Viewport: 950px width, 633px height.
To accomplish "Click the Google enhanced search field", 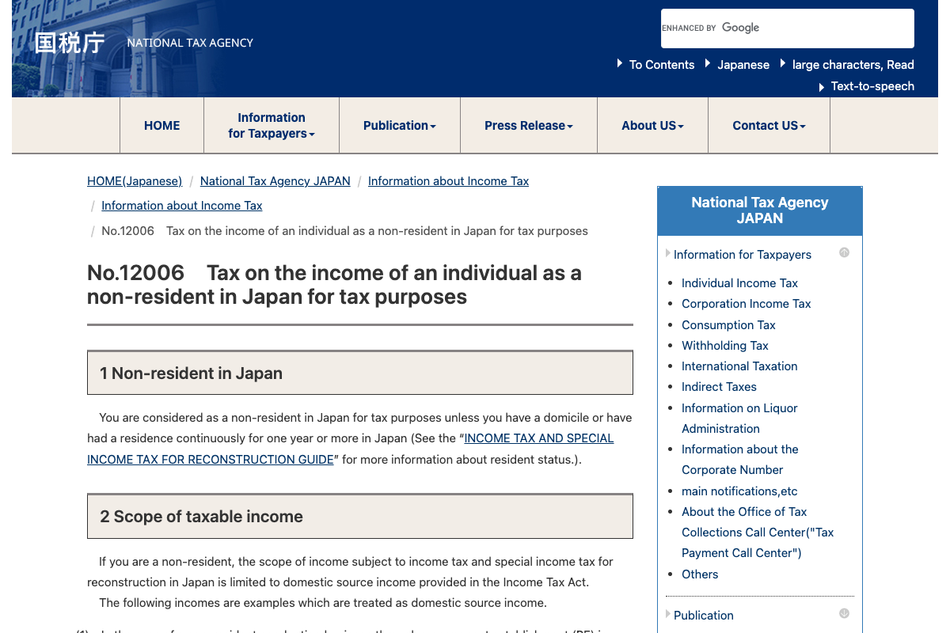I will coord(787,28).
